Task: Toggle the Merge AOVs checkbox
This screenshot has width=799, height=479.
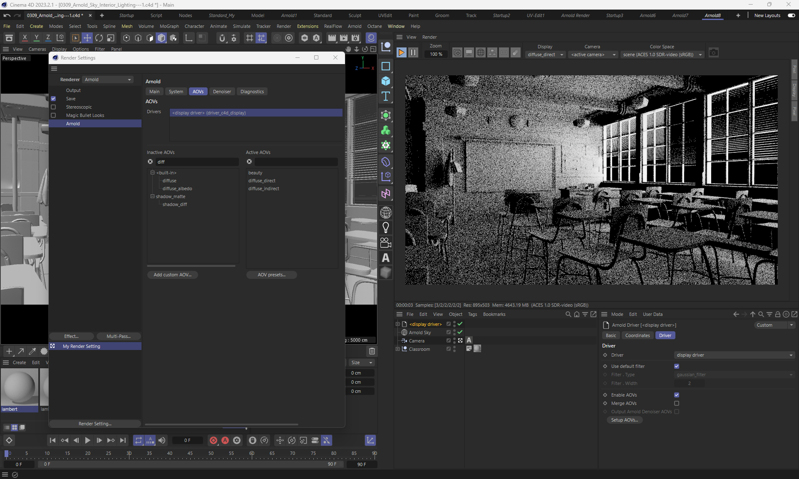Action: tap(677, 403)
